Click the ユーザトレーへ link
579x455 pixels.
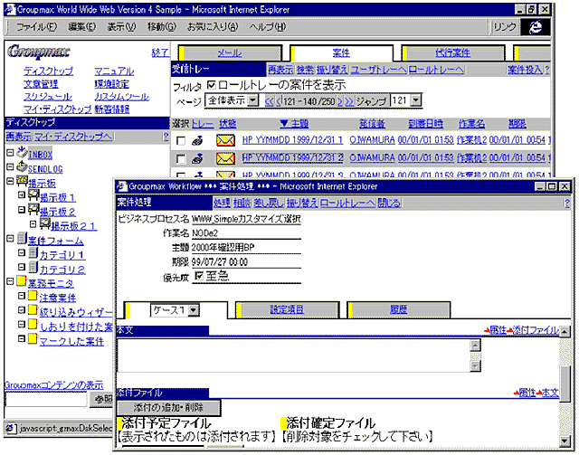[x=378, y=70]
